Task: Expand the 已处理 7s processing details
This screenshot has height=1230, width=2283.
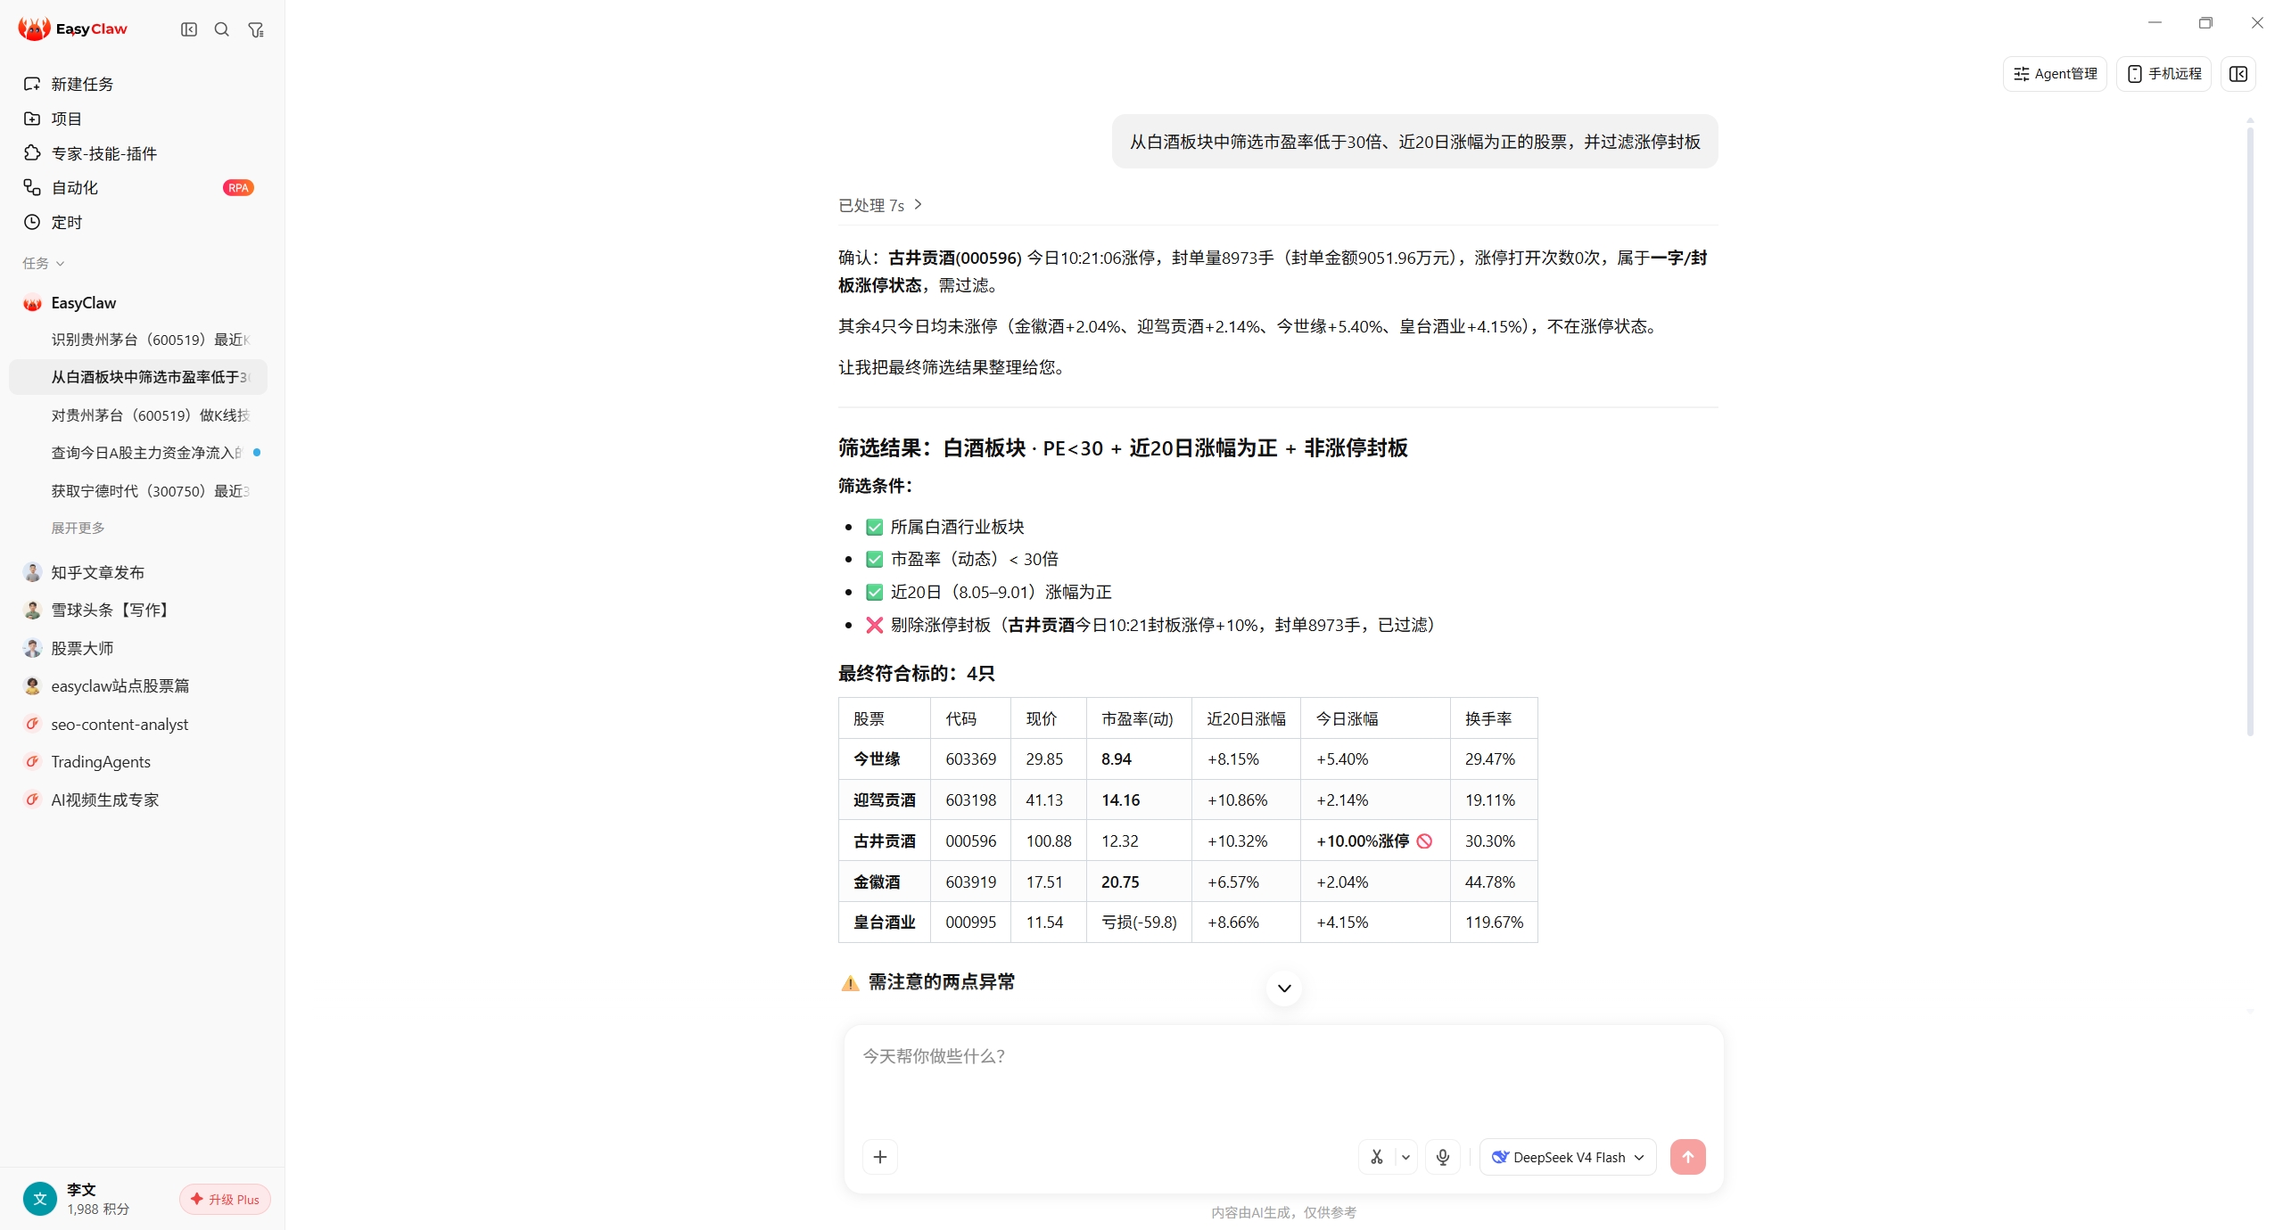Action: [x=880, y=205]
